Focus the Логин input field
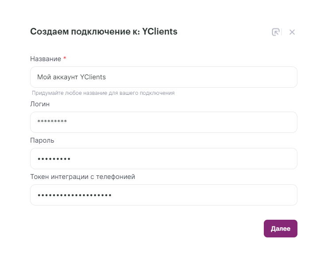This screenshot has width=328, height=264. click(x=164, y=122)
